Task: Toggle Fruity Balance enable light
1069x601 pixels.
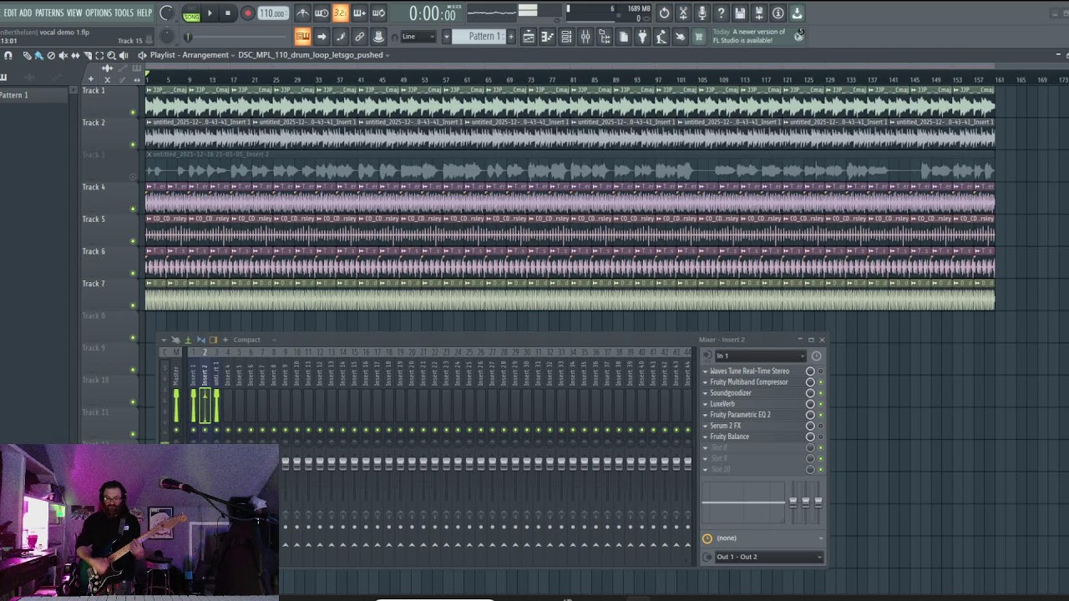Action: 820,437
